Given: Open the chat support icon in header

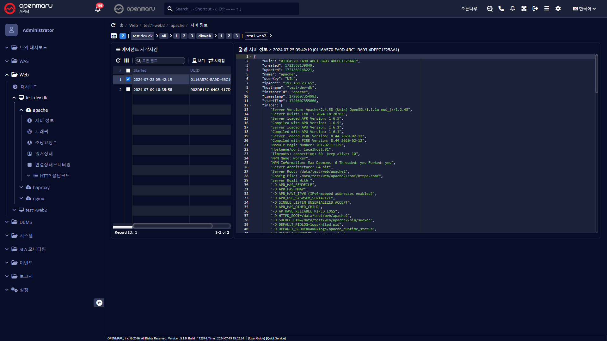Looking at the screenshot, I should 490,9.
